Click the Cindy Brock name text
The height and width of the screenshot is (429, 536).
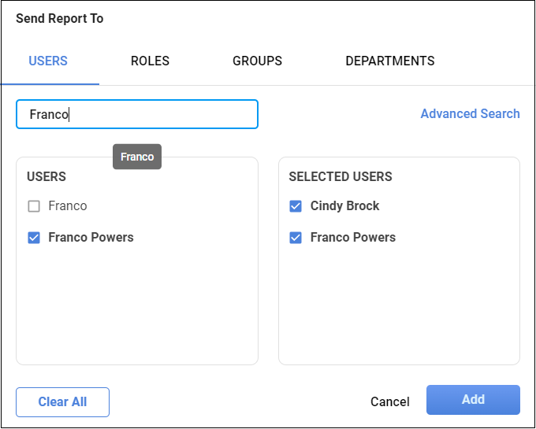344,206
